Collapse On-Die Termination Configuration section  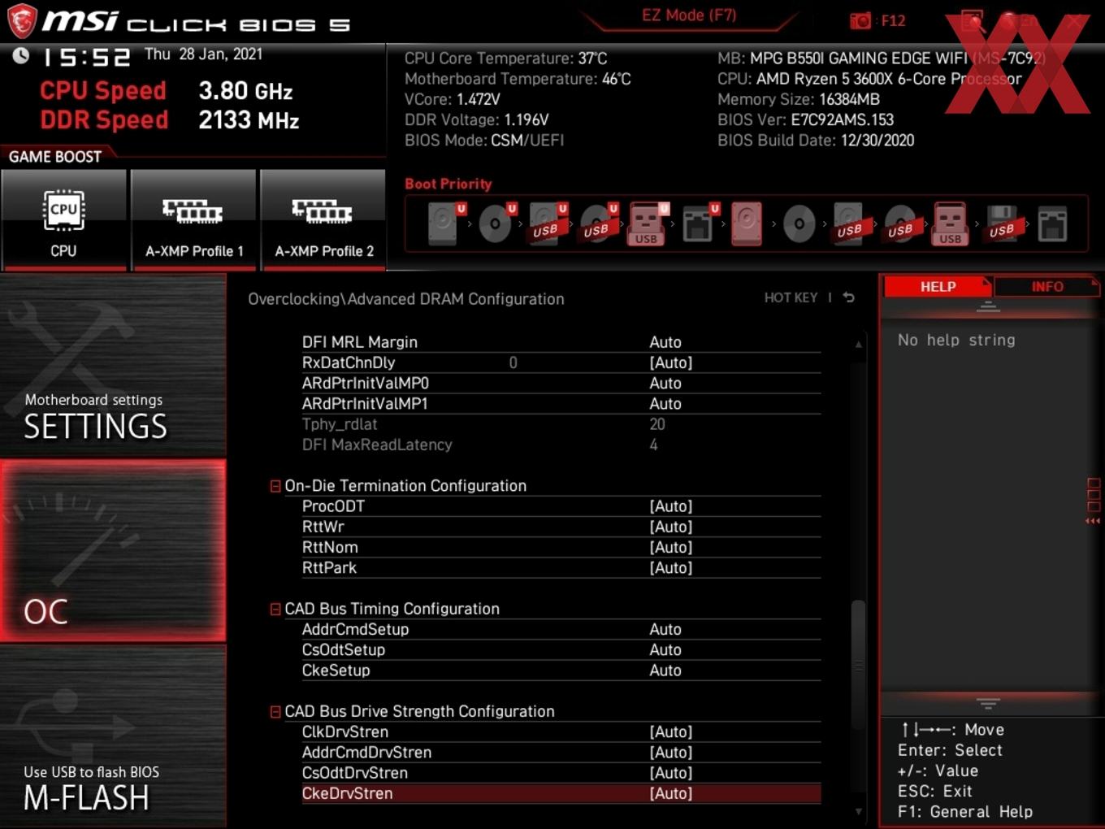point(275,486)
